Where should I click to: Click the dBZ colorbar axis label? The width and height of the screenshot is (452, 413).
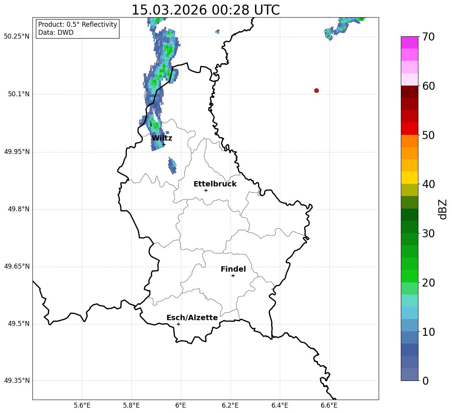click(443, 209)
